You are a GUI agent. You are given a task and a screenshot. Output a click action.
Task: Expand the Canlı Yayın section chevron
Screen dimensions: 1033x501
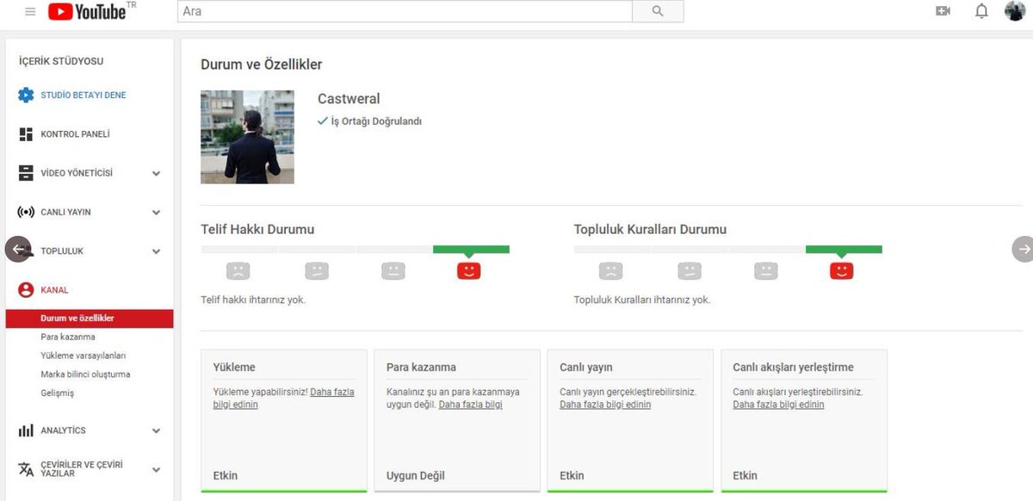pyautogui.click(x=156, y=212)
